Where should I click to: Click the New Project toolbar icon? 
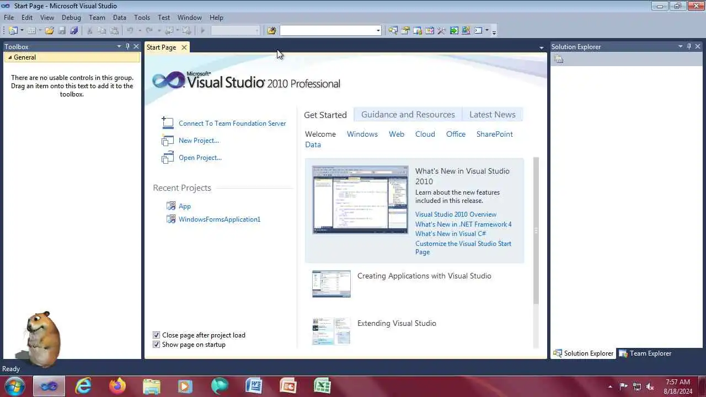coord(13,30)
